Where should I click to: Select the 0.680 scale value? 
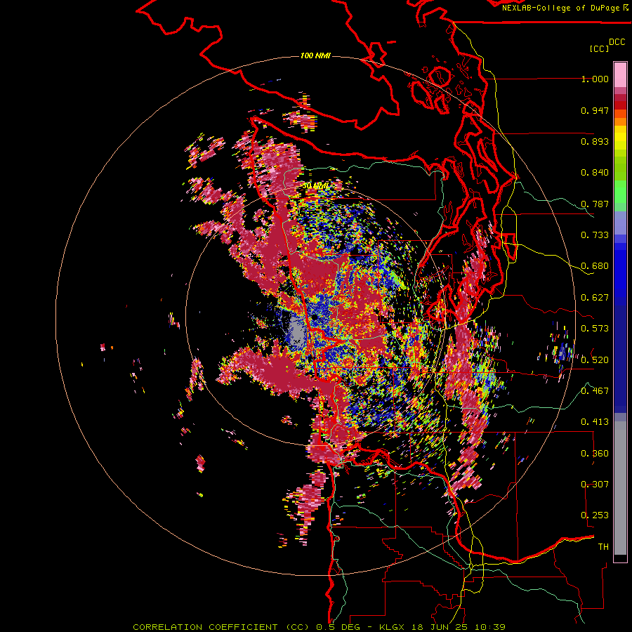[595, 266]
